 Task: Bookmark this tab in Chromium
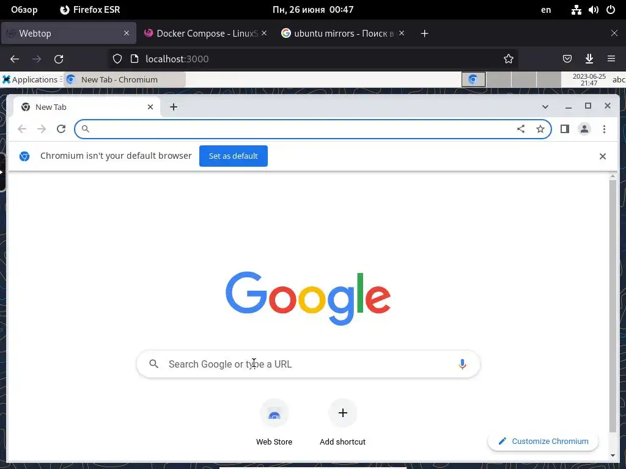tap(540, 129)
